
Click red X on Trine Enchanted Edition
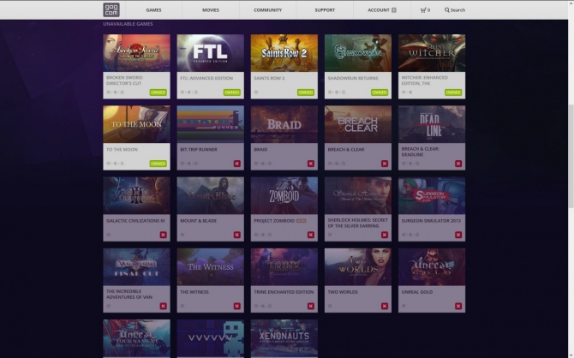point(311,306)
